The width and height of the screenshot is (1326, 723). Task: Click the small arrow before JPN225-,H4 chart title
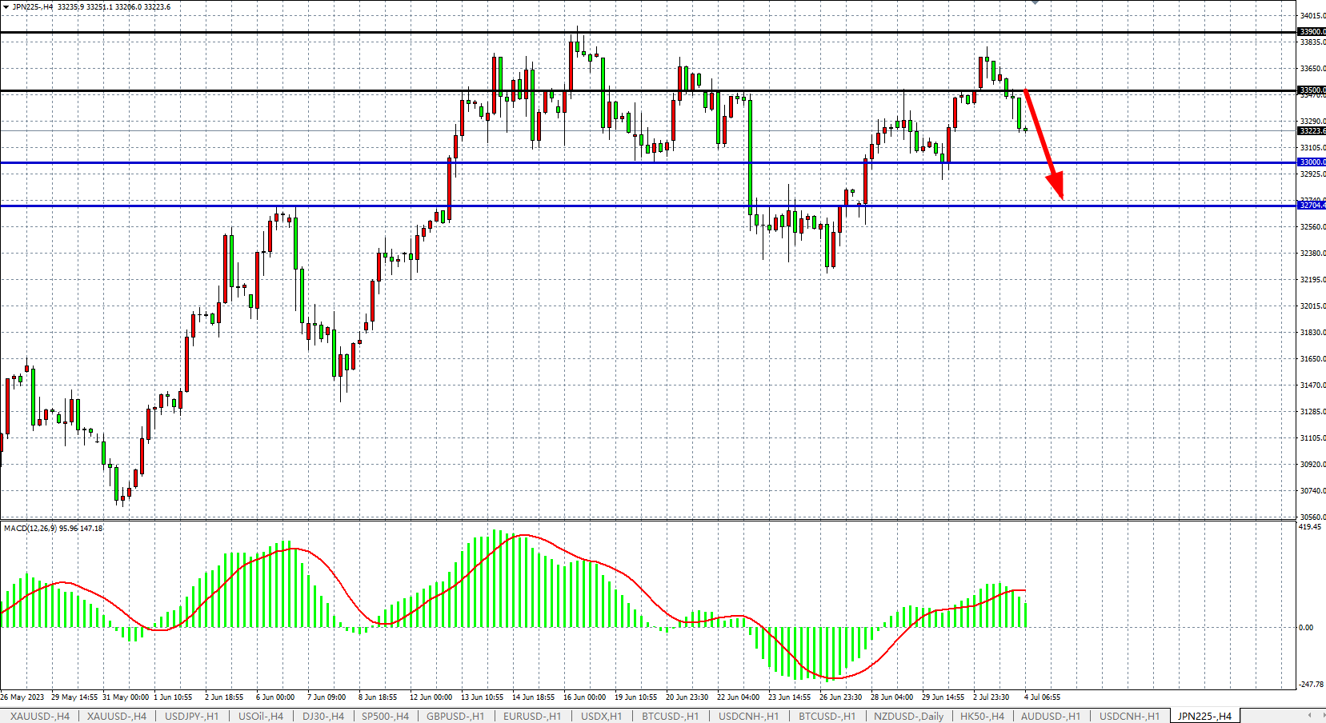tap(6, 7)
